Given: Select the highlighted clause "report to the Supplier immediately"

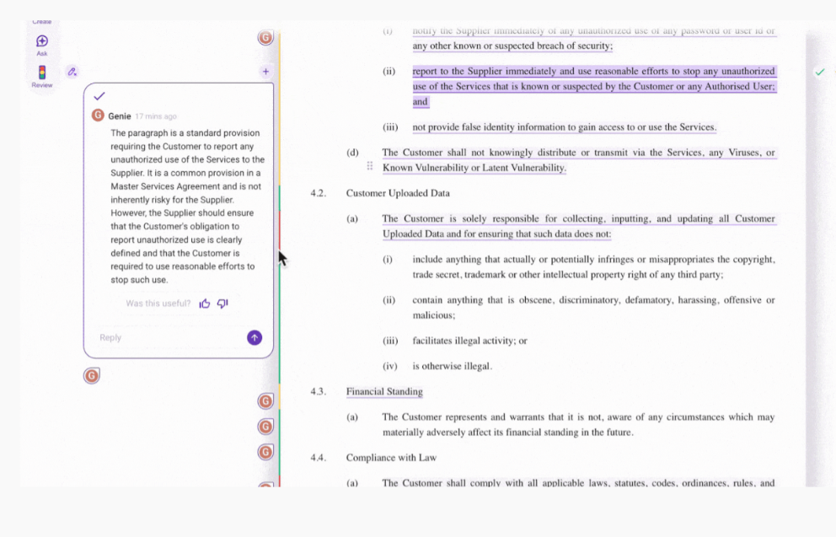Looking at the screenshot, I should point(594,86).
